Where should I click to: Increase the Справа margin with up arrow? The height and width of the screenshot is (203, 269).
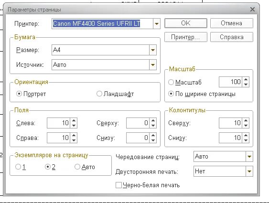(74, 135)
